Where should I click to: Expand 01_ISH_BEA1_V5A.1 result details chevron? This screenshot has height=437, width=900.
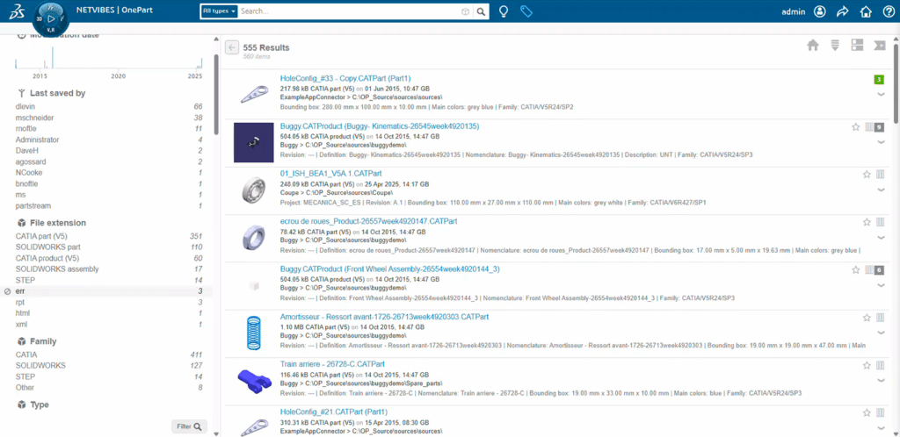click(881, 190)
